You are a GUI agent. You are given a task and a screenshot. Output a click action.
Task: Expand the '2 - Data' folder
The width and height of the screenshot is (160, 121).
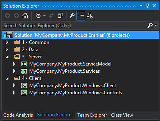(x=7, y=49)
